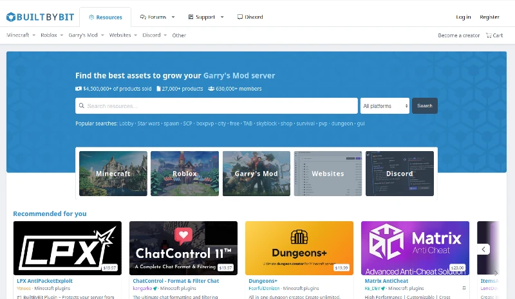Click the Search button
Screen dimensions: 515x299
point(425,105)
